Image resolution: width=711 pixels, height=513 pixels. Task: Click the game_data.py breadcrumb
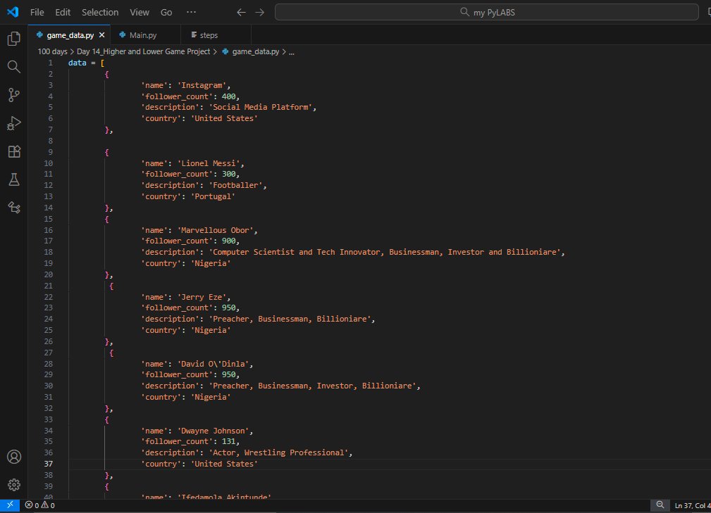tap(255, 51)
